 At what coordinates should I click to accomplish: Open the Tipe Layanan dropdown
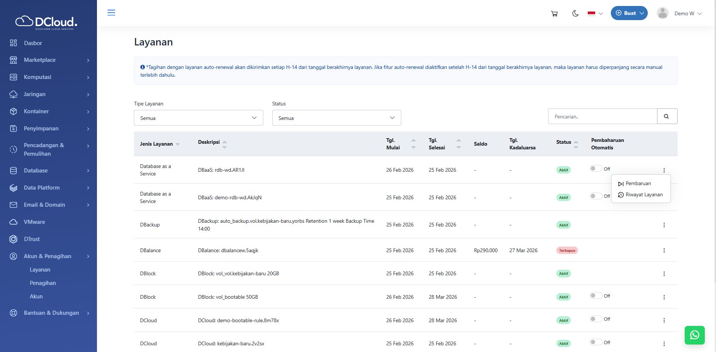tap(198, 118)
